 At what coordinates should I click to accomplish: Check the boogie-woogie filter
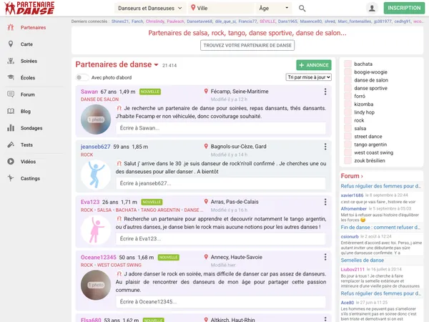(347, 72)
